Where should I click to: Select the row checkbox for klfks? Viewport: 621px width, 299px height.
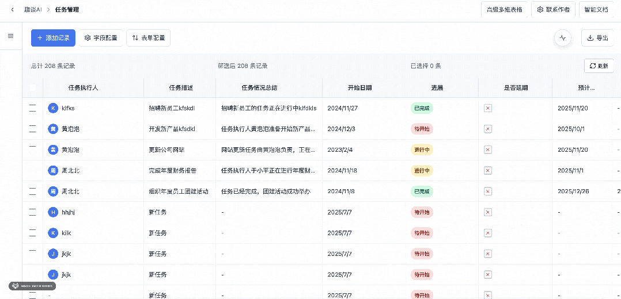point(32,108)
